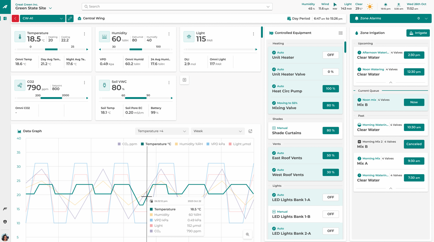Click the sunset time icon at 19:15 pm
Image resolution: width=434 pixels, height=242 pixels.
[x=386, y=5]
